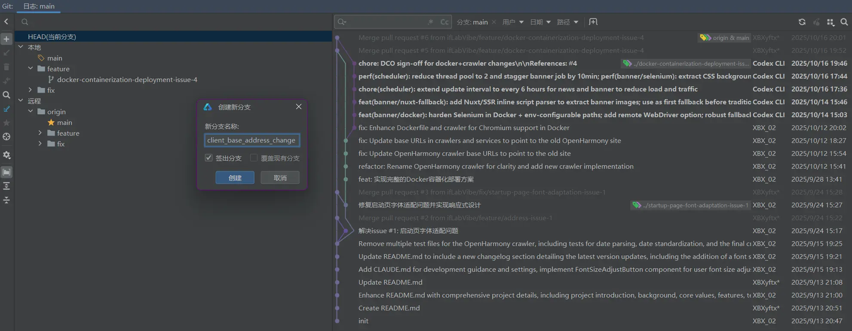
Task: Click the 取消 button
Action: (280, 178)
